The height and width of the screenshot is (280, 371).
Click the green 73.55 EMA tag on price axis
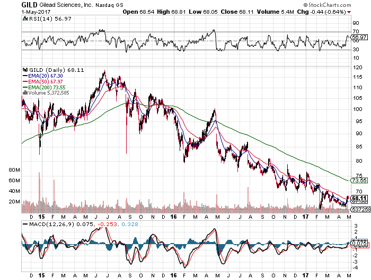(359, 181)
